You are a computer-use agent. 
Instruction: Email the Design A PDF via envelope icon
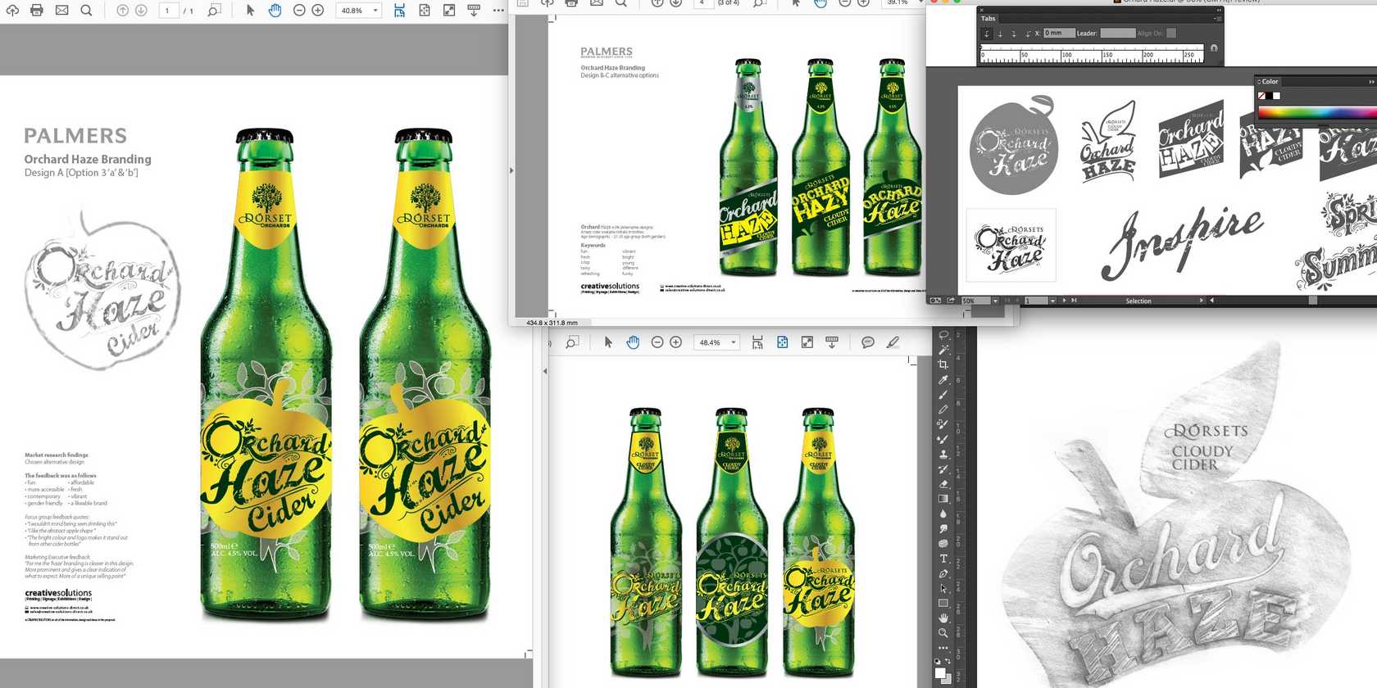(x=61, y=10)
